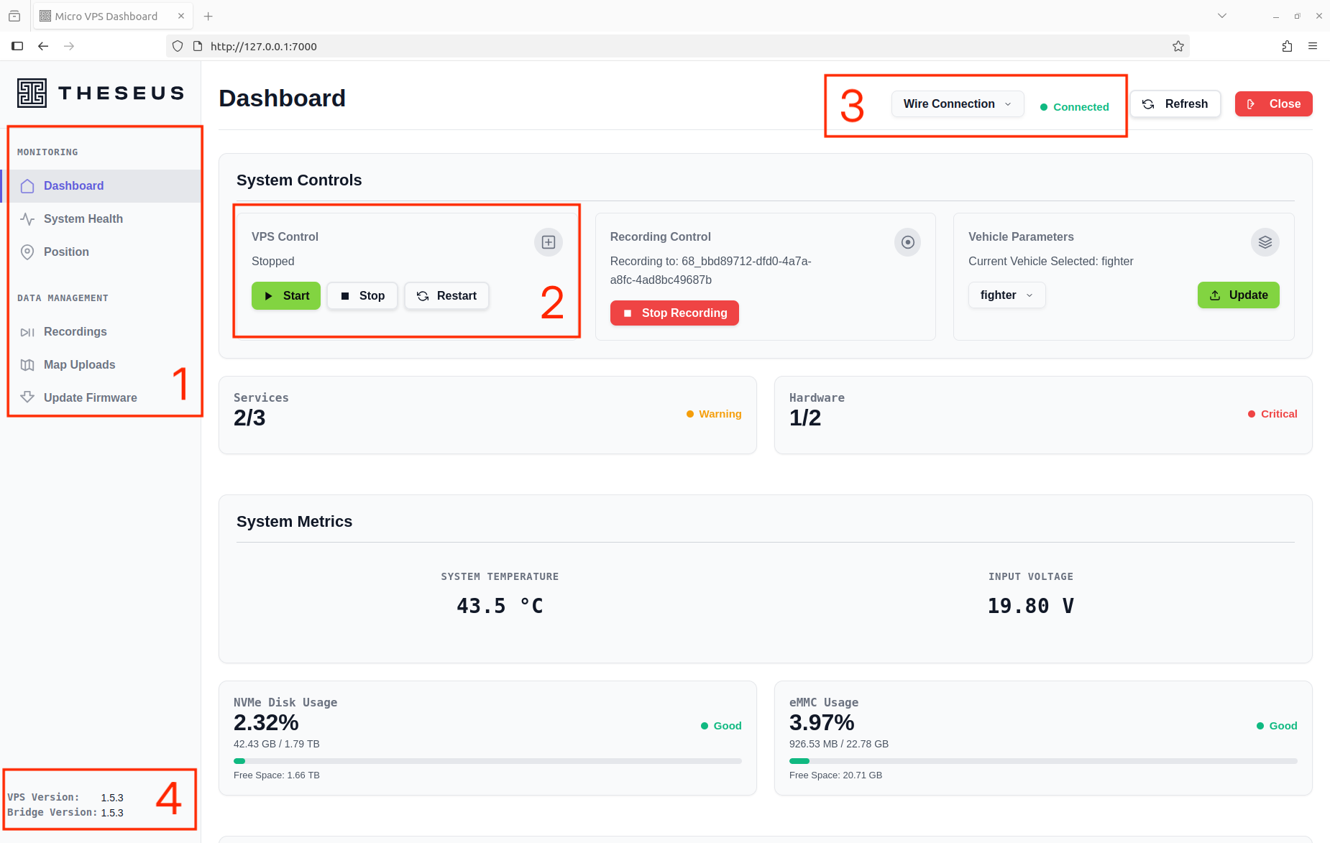
Task: Go back using the browser back arrow
Action: click(43, 46)
